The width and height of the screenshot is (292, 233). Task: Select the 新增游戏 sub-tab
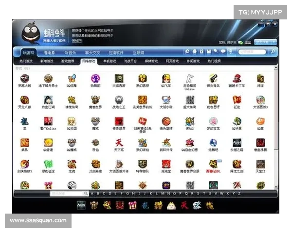pyautogui.click(x=47, y=61)
